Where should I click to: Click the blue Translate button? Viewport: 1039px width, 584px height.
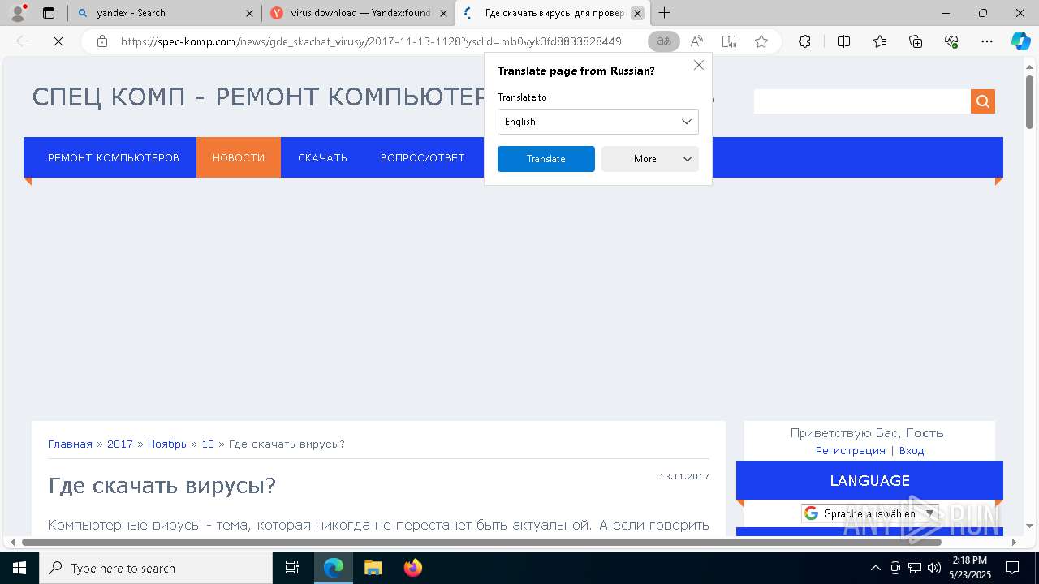tap(546, 159)
